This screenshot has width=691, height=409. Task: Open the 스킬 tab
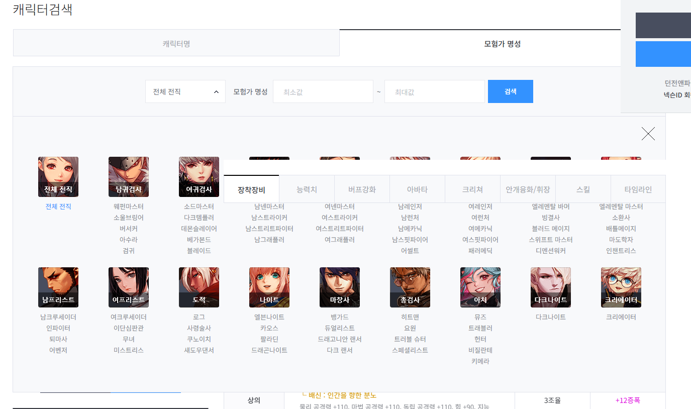[583, 189]
